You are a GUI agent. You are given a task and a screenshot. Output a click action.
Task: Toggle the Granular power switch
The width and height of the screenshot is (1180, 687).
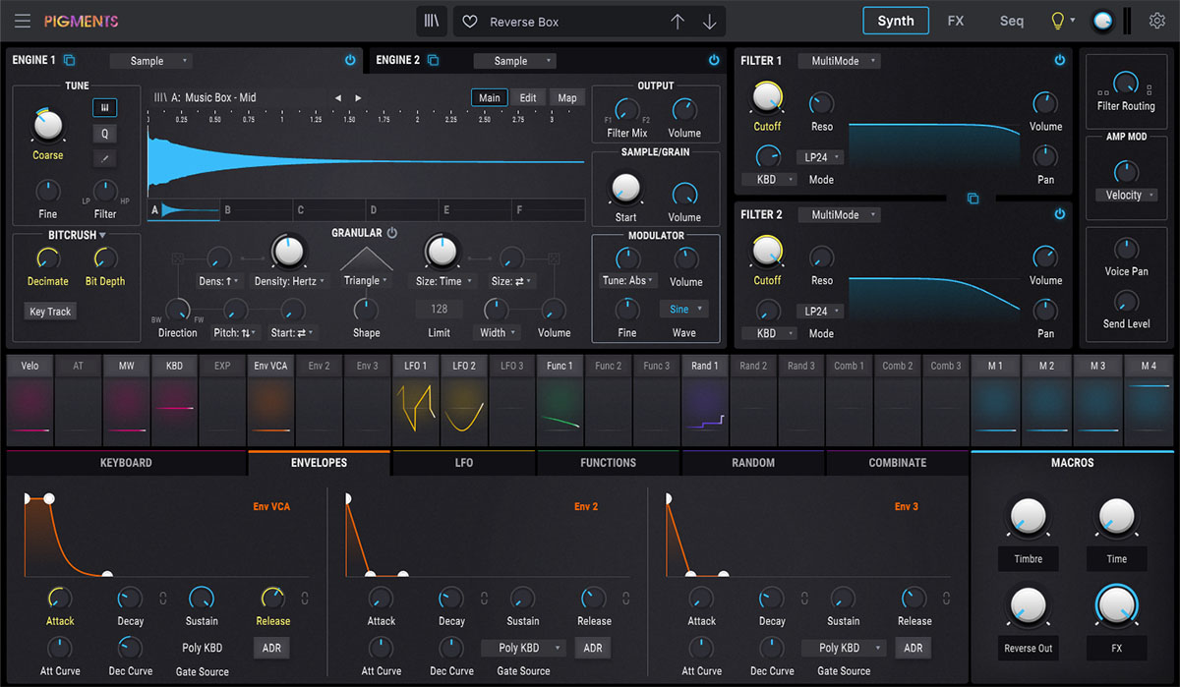(391, 233)
